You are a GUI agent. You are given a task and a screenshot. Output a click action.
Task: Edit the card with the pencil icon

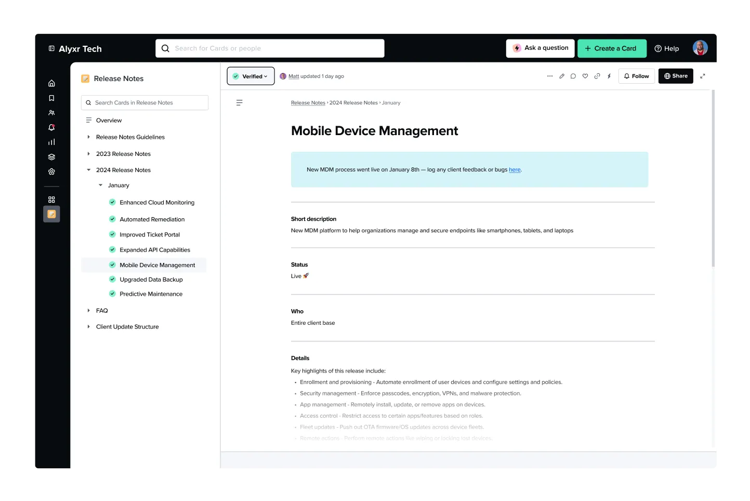coord(562,76)
